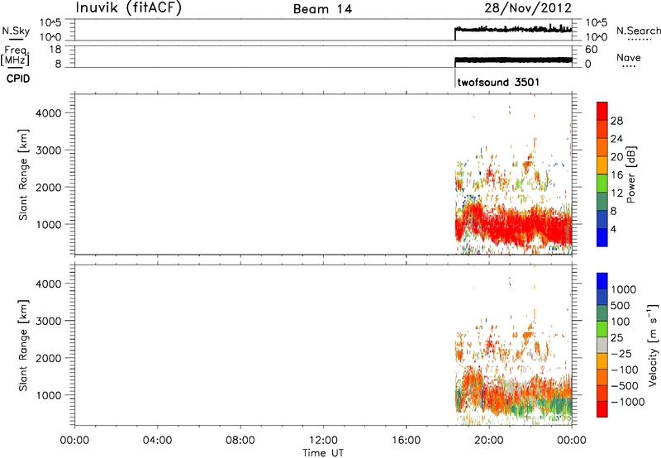Click the '12:00' time tick label
This screenshot has width=661, height=458.
[323, 441]
